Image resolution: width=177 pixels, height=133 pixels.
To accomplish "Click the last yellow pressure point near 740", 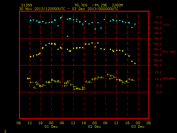I will [x=135, y=63].
